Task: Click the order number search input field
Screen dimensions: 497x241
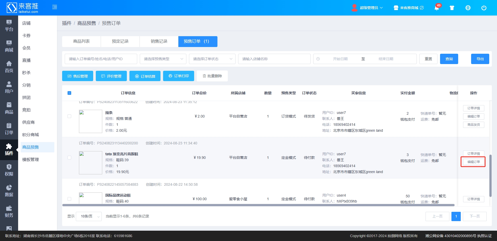Action: (x=101, y=59)
